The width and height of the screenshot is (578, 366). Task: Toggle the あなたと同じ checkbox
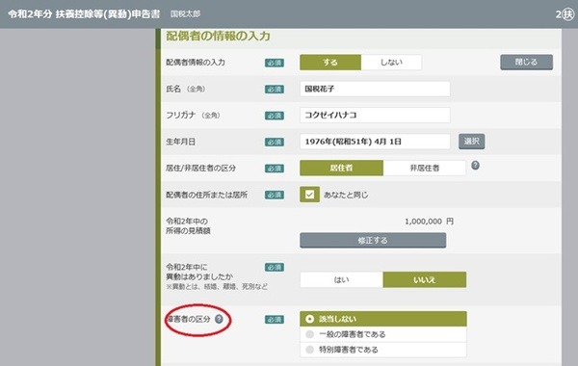[309, 195]
